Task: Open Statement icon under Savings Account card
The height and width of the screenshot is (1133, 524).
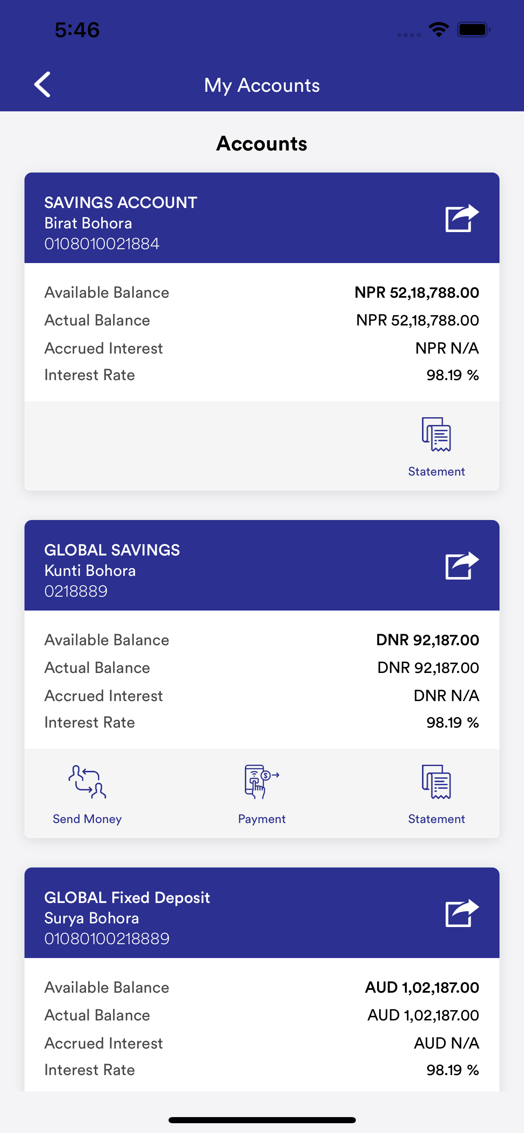Action: (x=436, y=434)
